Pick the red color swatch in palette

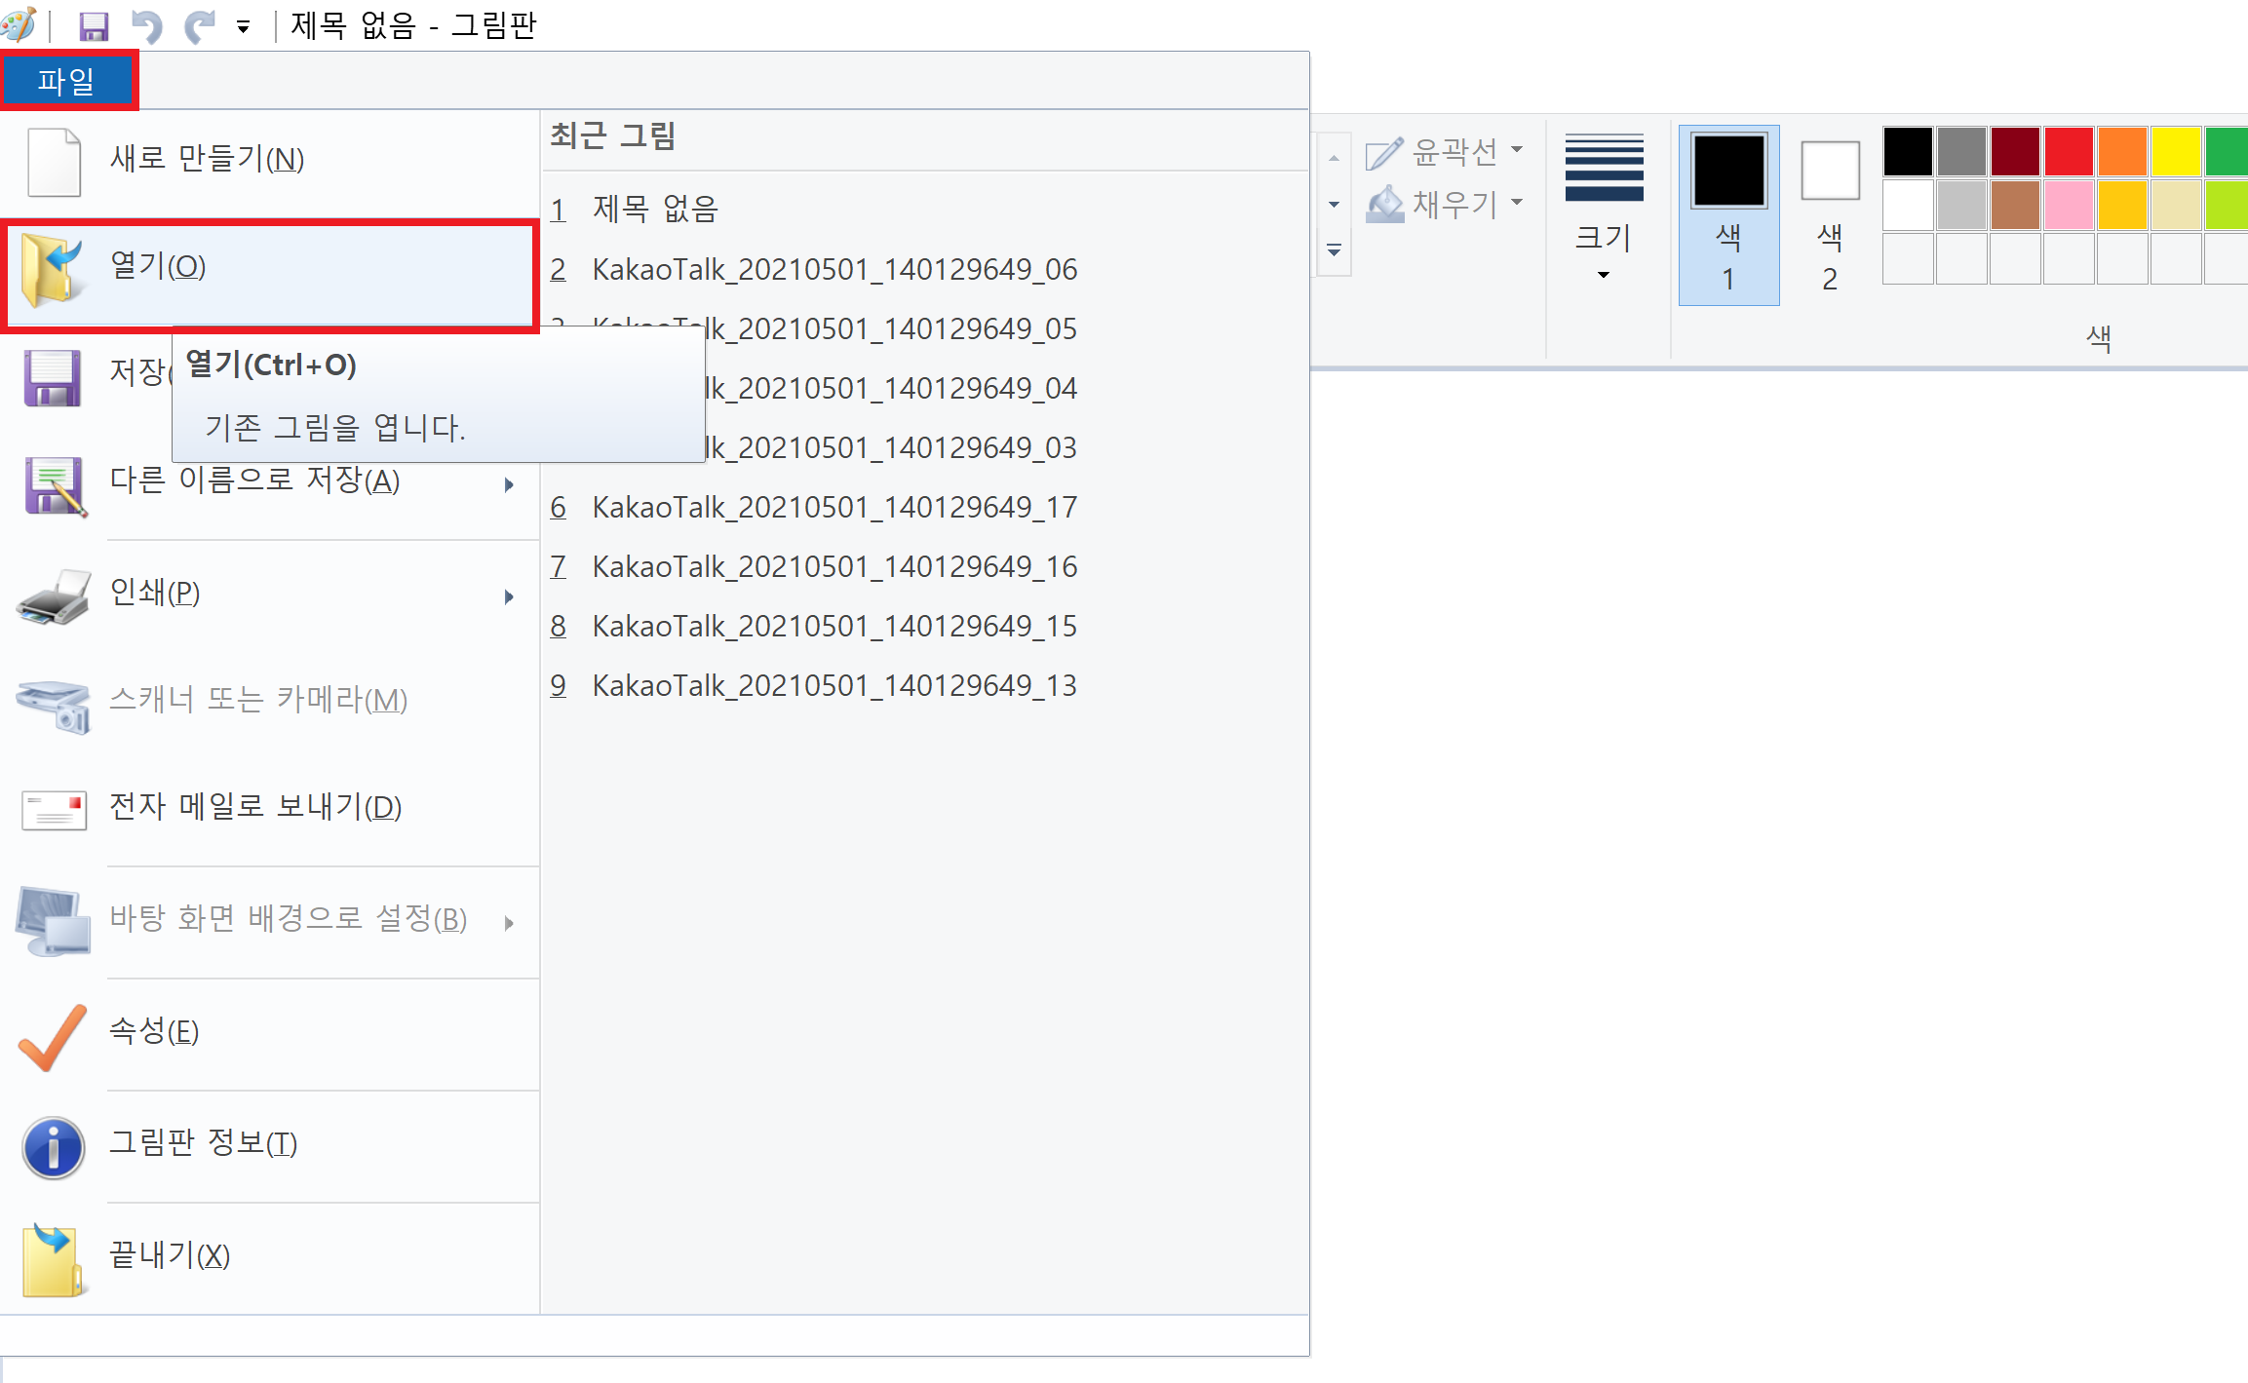point(2068,151)
